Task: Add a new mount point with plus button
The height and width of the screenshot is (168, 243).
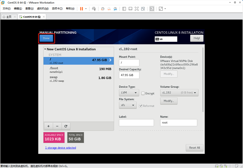Action: coord(48,126)
